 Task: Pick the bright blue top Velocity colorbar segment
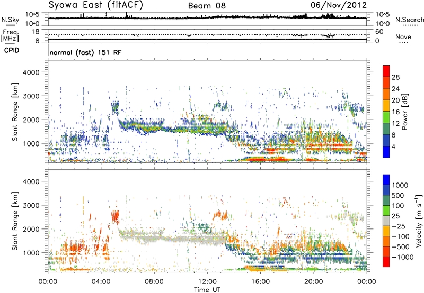(x=386, y=180)
